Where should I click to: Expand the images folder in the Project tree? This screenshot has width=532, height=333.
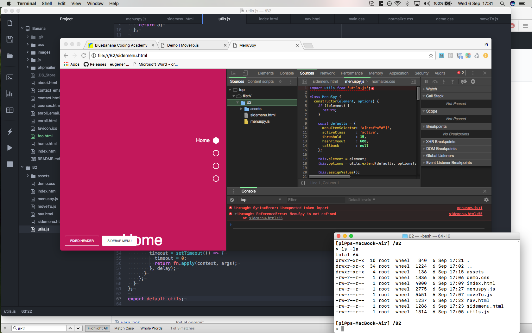[28, 52]
